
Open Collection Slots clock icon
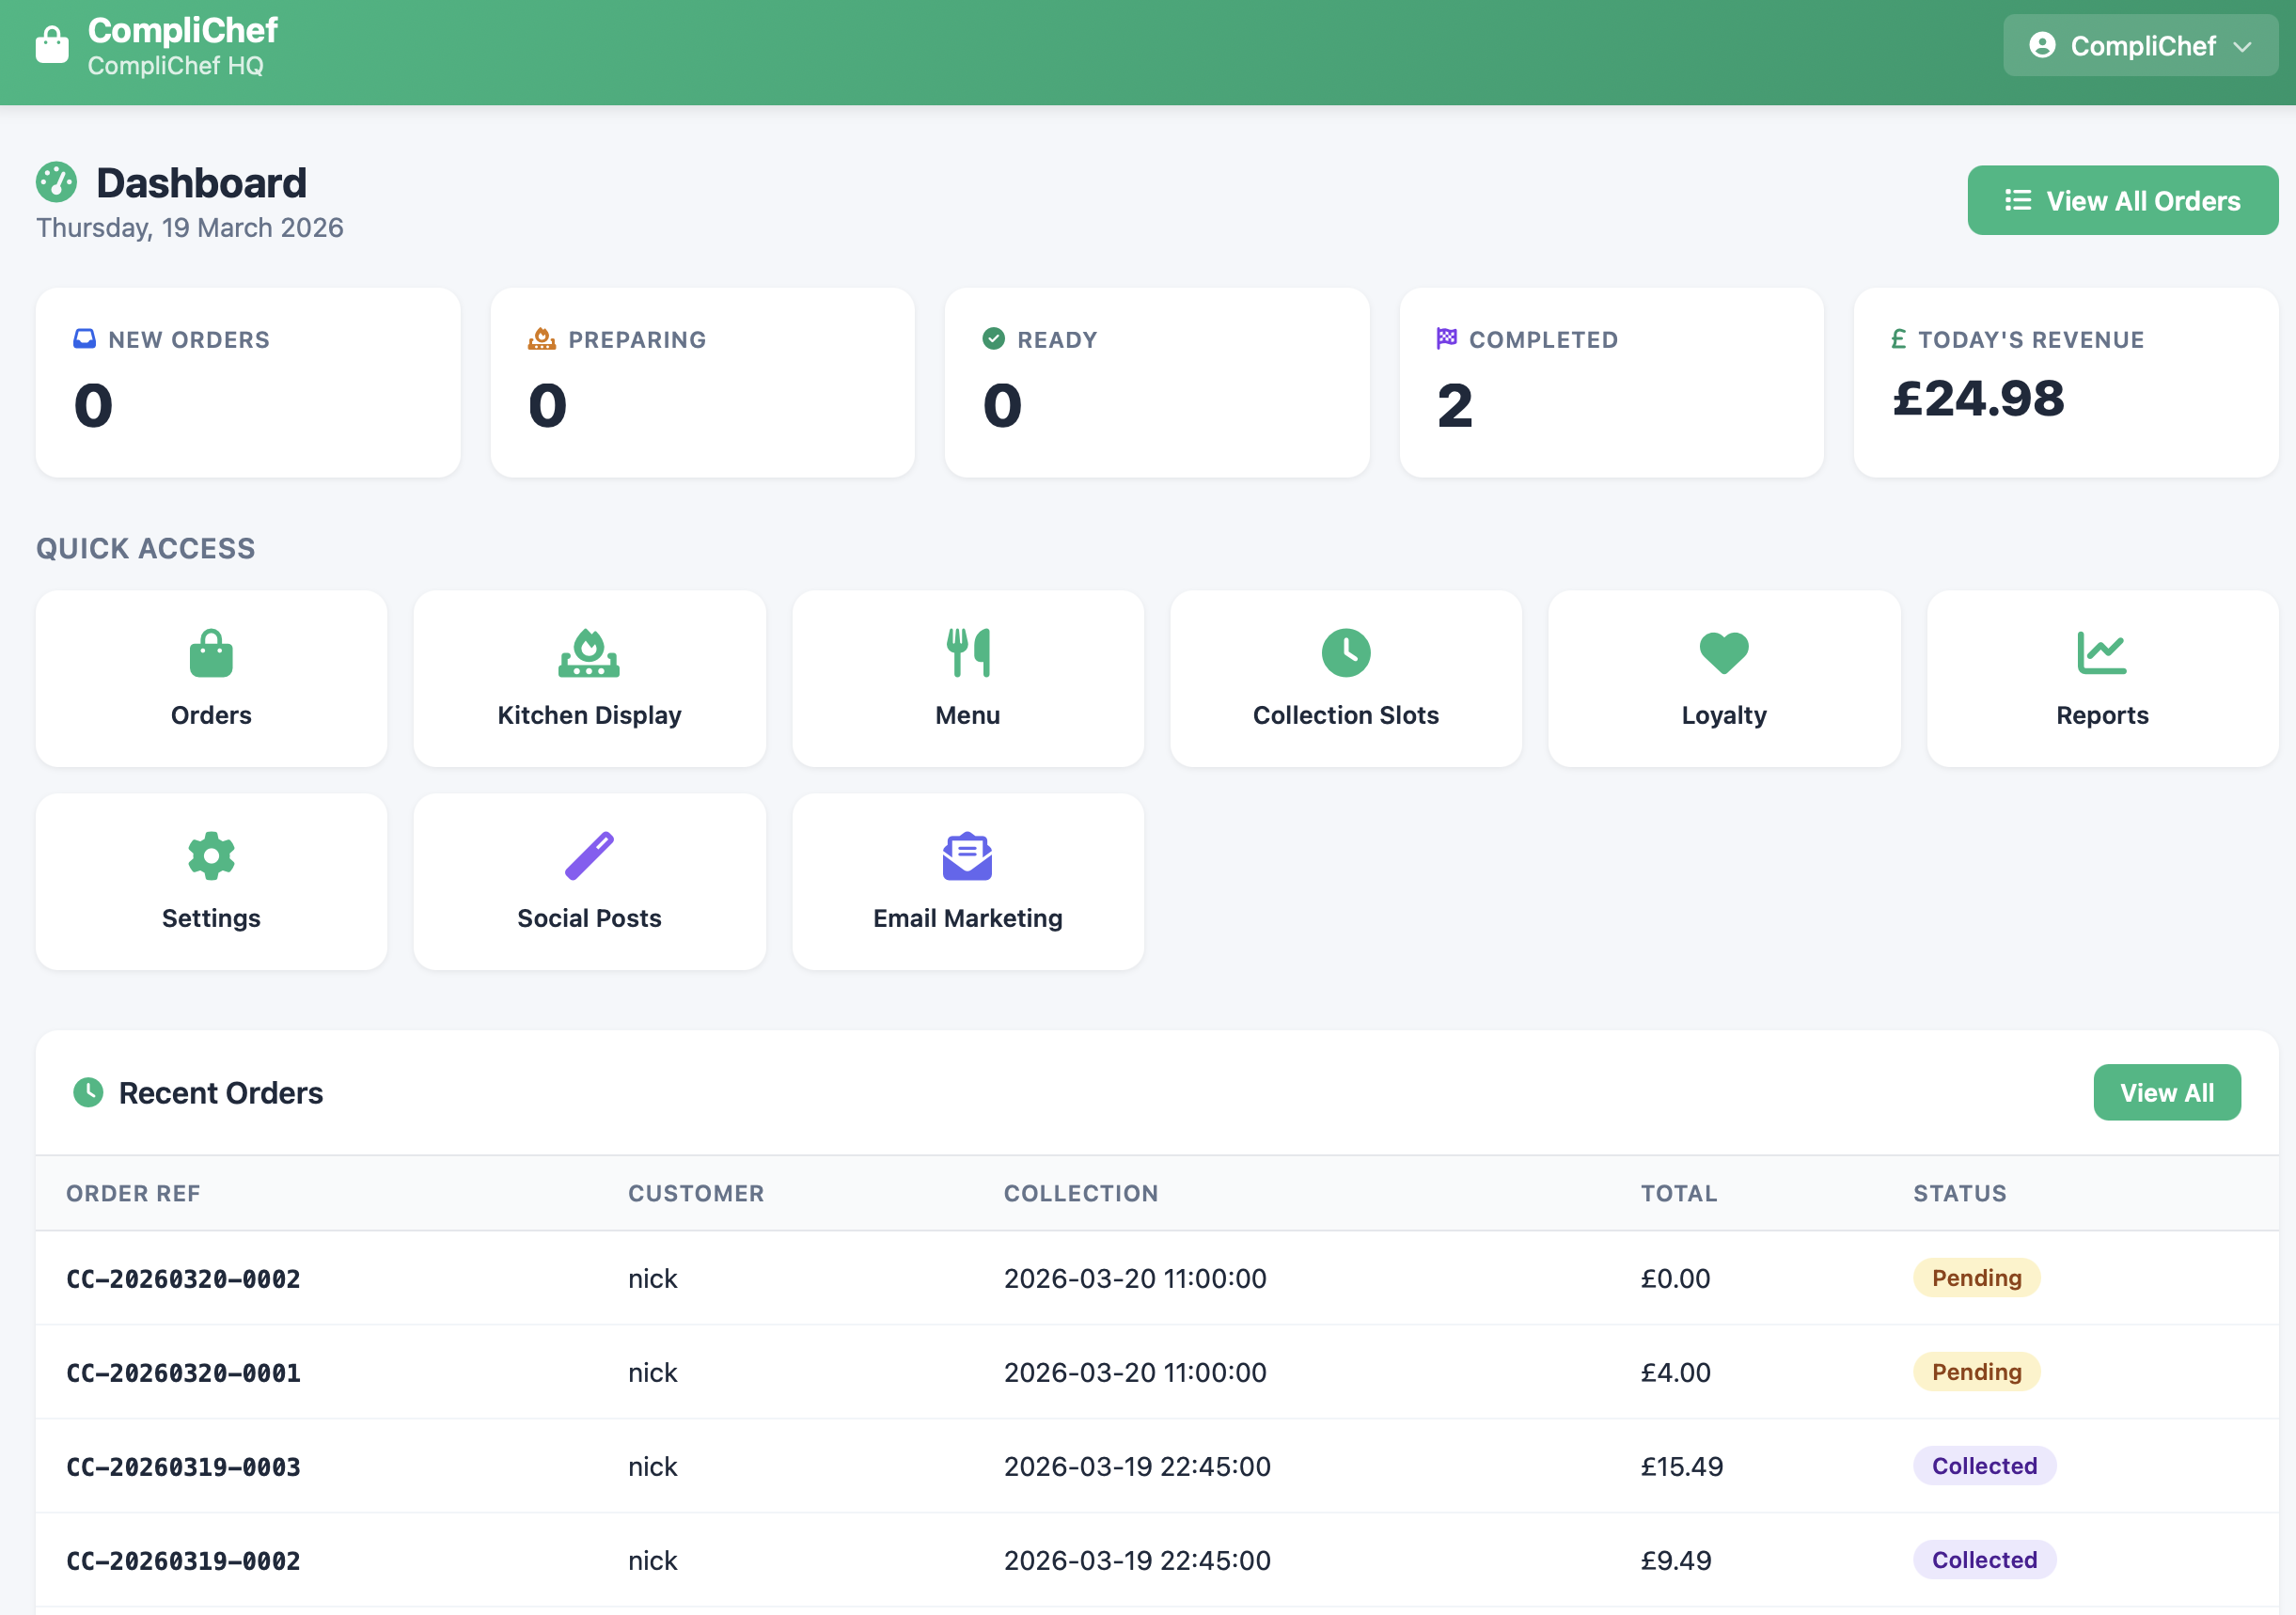(1345, 653)
